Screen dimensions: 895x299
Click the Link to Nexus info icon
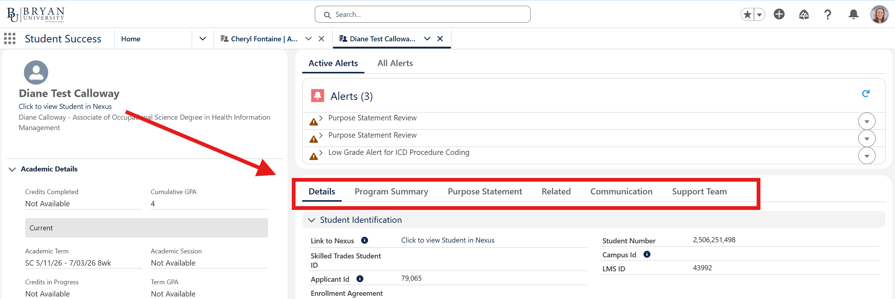click(364, 240)
